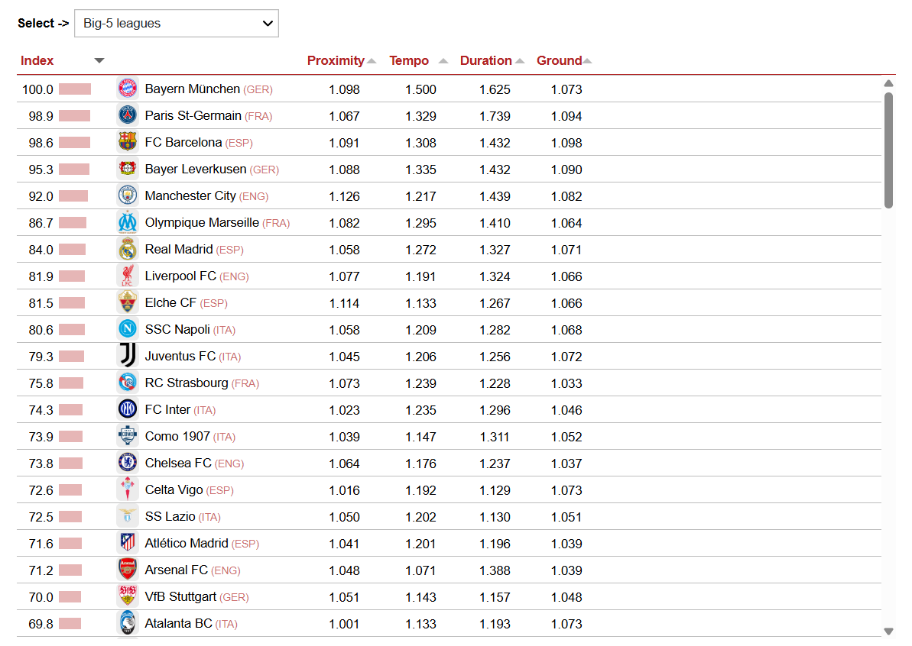The height and width of the screenshot is (646, 912).
Task: Click the scrollbar up arrow
Action: coord(888,83)
